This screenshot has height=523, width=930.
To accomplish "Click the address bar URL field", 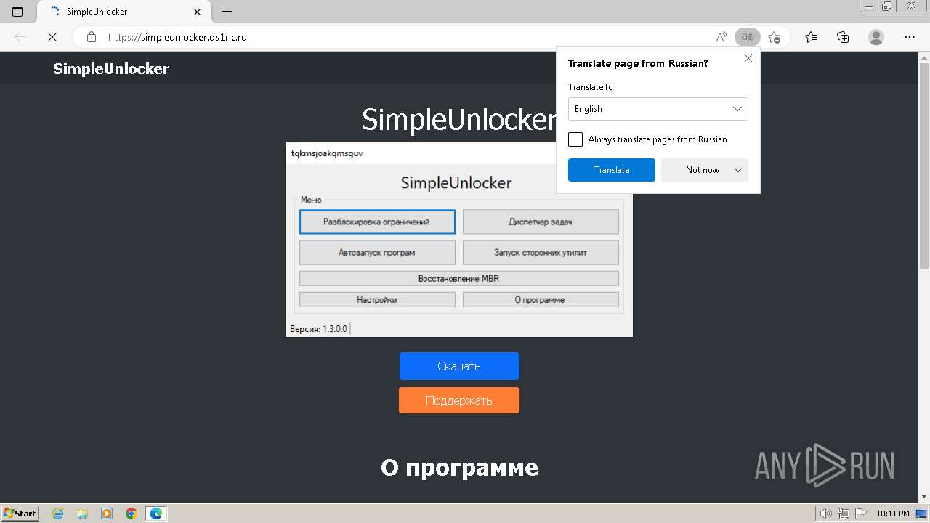I will click(x=407, y=37).
